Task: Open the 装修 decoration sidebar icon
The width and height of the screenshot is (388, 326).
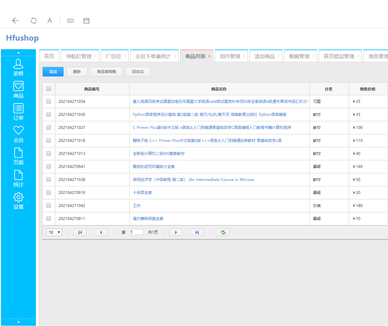Action: (x=18, y=64)
